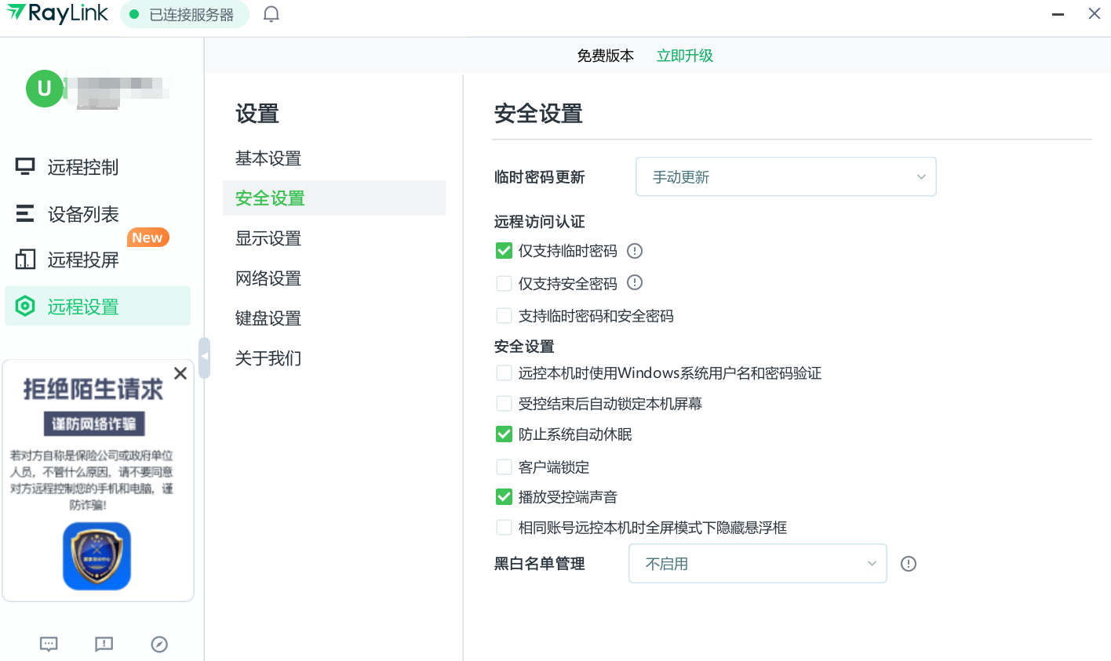Click info icon next to 黑白名单管理 dropdown
The width and height of the screenshot is (1111, 661).
click(x=909, y=564)
